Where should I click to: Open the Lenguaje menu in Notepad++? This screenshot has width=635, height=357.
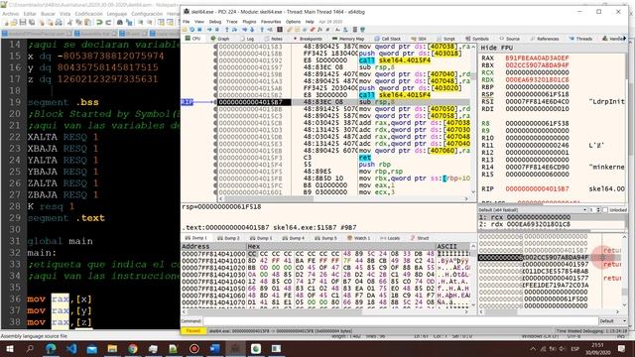pyautogui.click(x=117, y=14)
